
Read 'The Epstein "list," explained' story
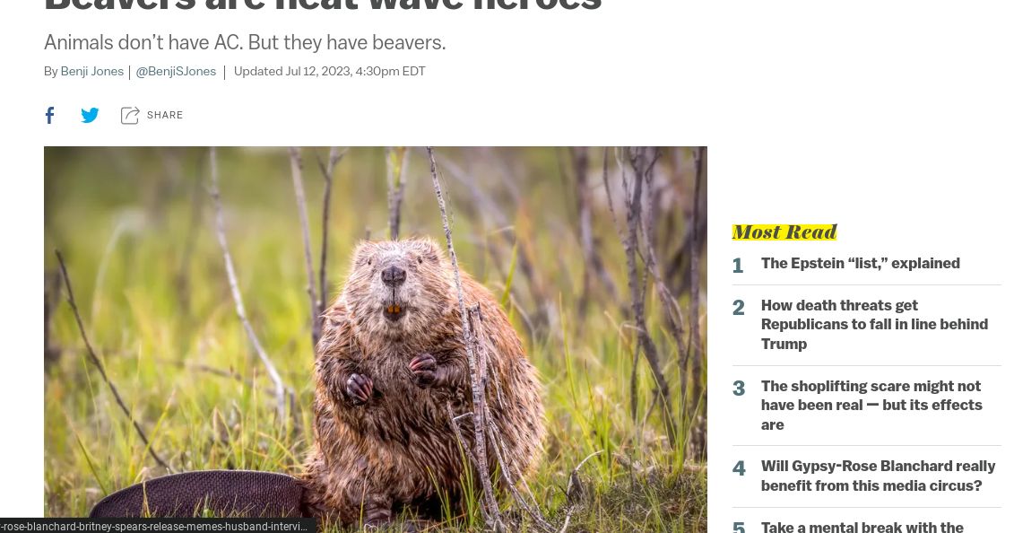click(860, 263)
